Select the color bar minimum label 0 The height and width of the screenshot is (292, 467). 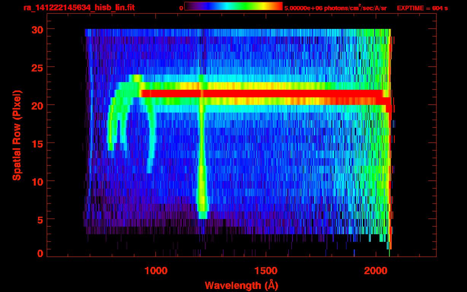click(x=181, y=8)
